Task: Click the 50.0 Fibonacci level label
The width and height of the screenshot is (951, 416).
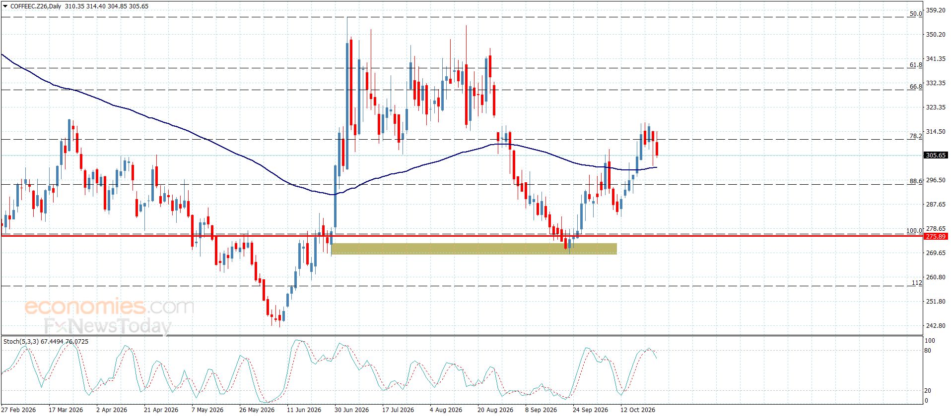Action: (916, 14)
